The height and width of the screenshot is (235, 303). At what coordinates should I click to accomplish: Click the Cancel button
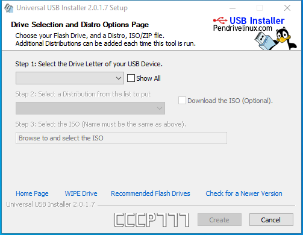pyautogui.click(x=271, y=220)
